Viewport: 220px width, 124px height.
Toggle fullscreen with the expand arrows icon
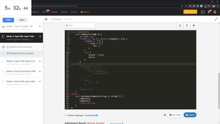[x=216, y=19]
